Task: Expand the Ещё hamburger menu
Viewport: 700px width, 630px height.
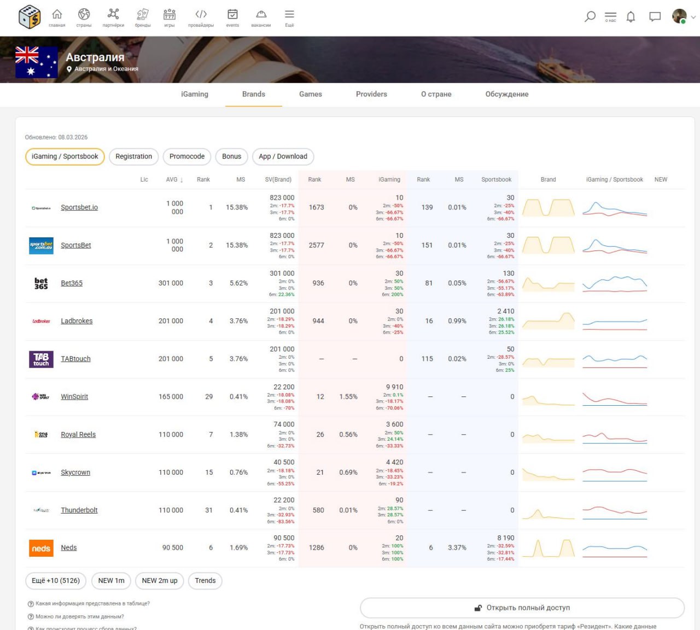Action: (x=289, y=17)
